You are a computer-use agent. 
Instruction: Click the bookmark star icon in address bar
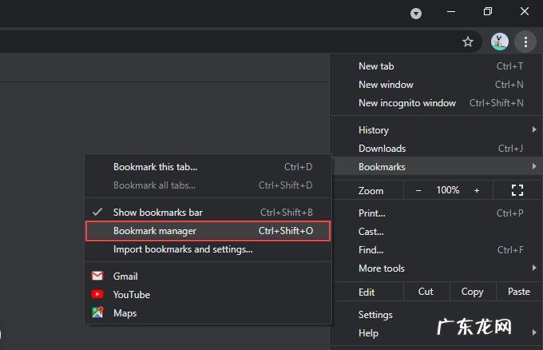pyautogui.click(x=468, y=42)
